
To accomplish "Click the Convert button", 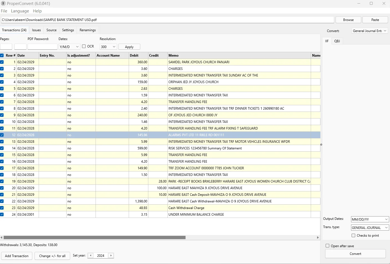I will point(355,254).
